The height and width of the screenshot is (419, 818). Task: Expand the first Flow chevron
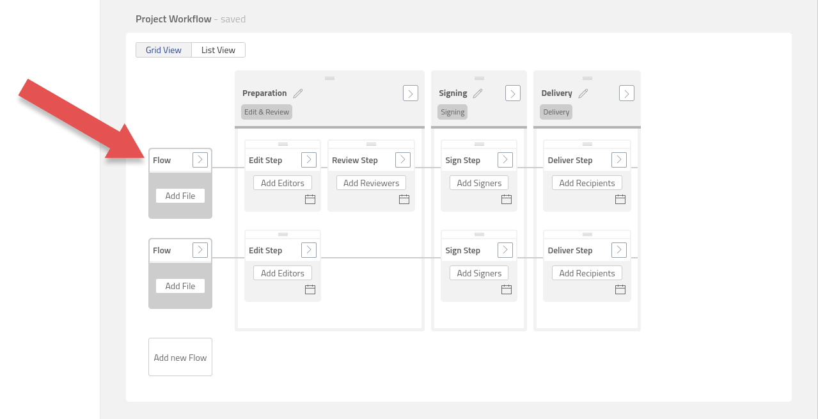pos(200,160)
